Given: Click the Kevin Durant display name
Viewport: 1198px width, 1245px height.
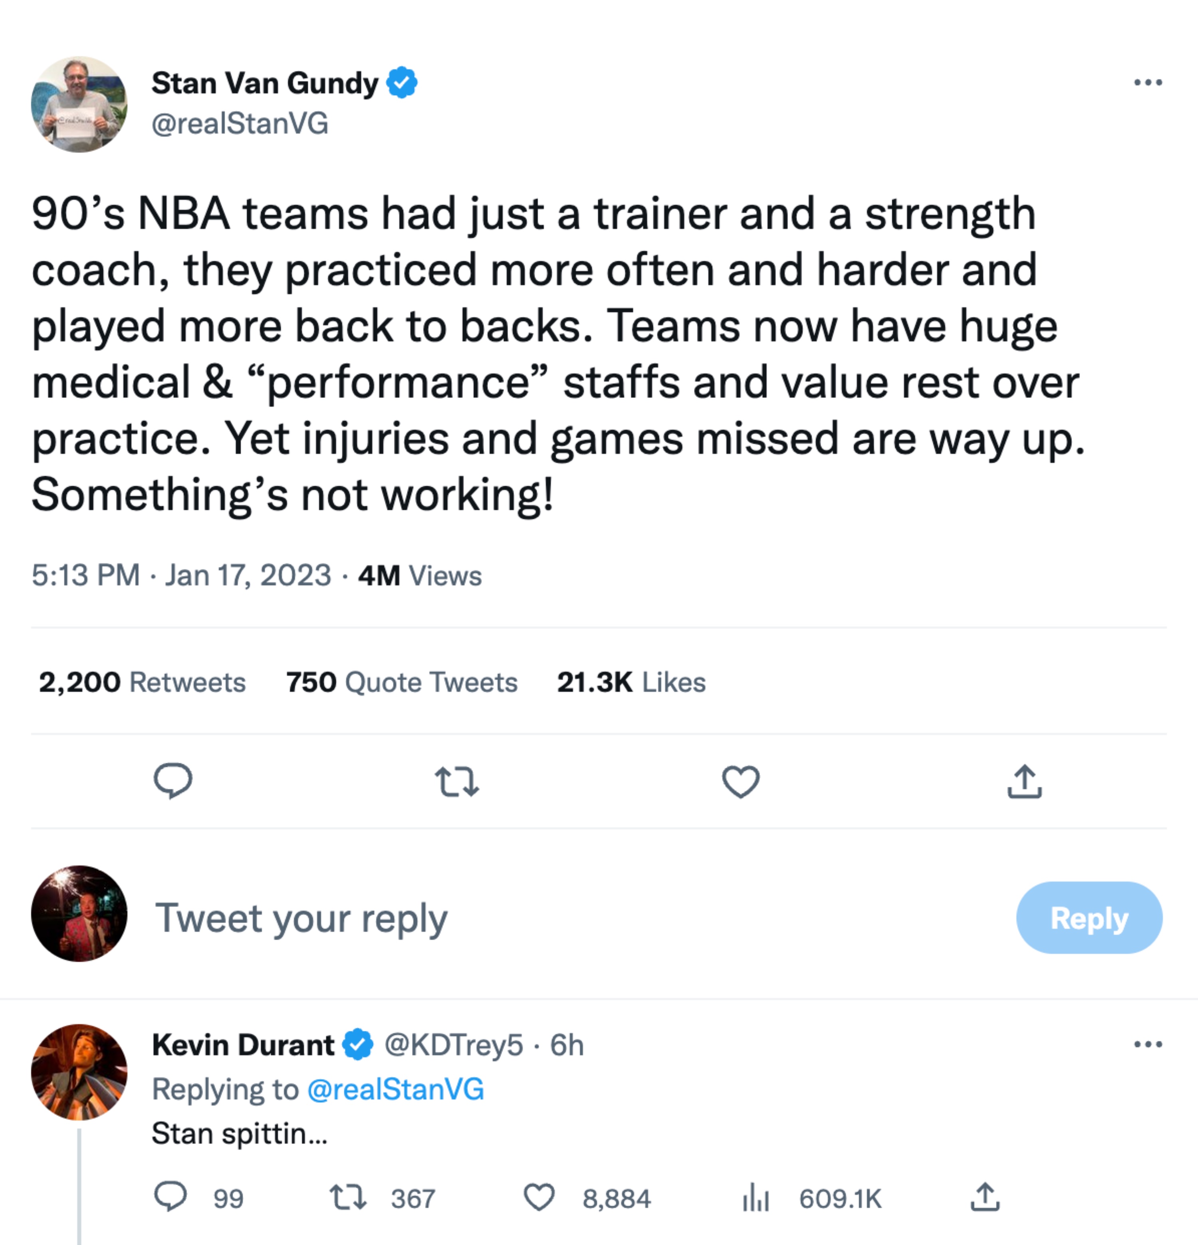Looking at the screenshot, I should (242, 1045).
